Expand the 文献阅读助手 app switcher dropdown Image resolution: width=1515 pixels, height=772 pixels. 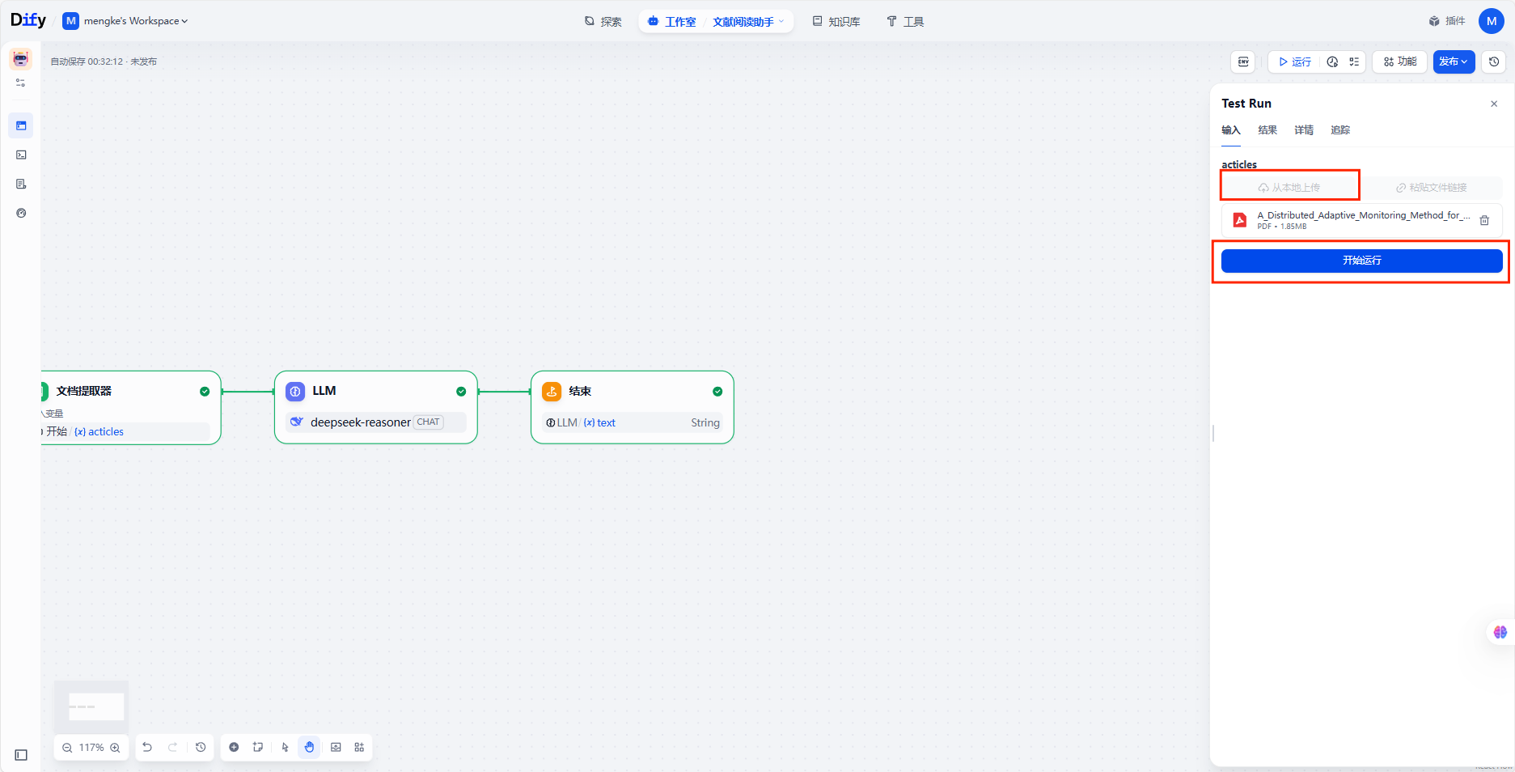(x=747, y=22)
